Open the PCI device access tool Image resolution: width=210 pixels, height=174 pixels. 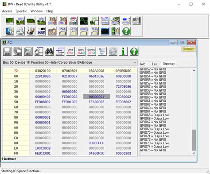tap(10, 21)
